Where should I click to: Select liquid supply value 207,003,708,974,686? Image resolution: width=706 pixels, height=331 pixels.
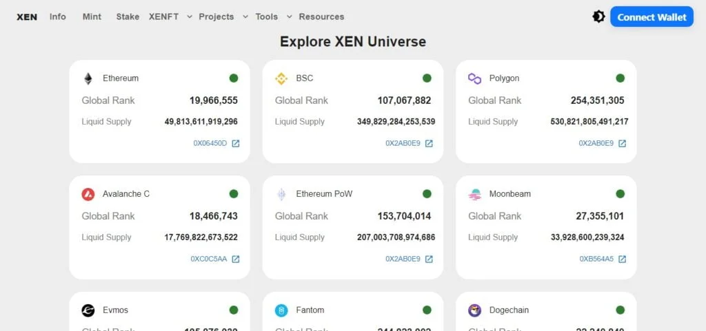coord(396,237)
